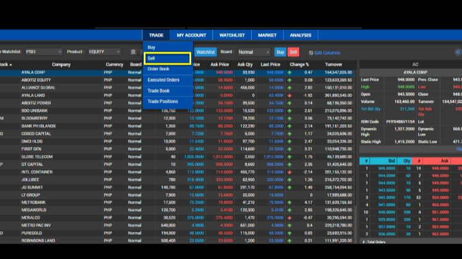This screenshot has height=259, width=462.
Task: Click the green up arrow in JOLLIBEE row
Action: pos(290,180)
